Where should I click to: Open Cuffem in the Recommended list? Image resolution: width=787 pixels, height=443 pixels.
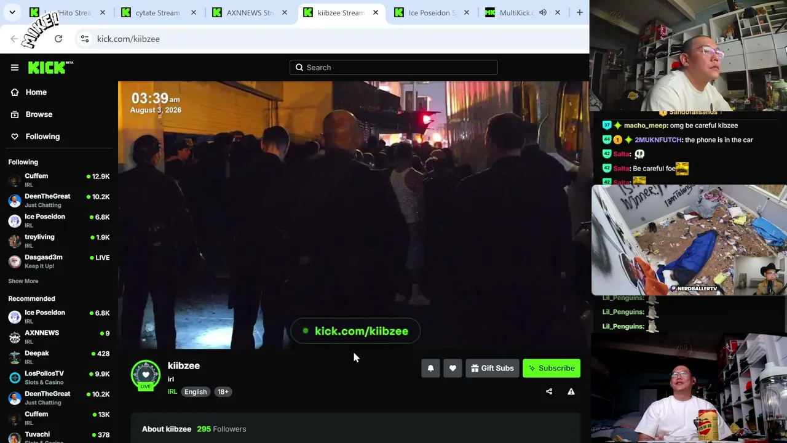59,418
